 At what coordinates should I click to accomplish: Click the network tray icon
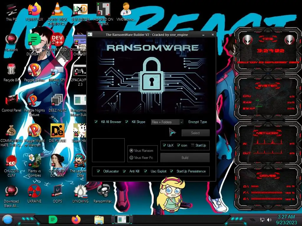[262, 220]
